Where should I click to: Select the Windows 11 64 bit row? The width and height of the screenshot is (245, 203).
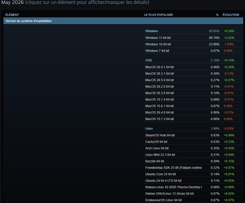tap(193, 38)
